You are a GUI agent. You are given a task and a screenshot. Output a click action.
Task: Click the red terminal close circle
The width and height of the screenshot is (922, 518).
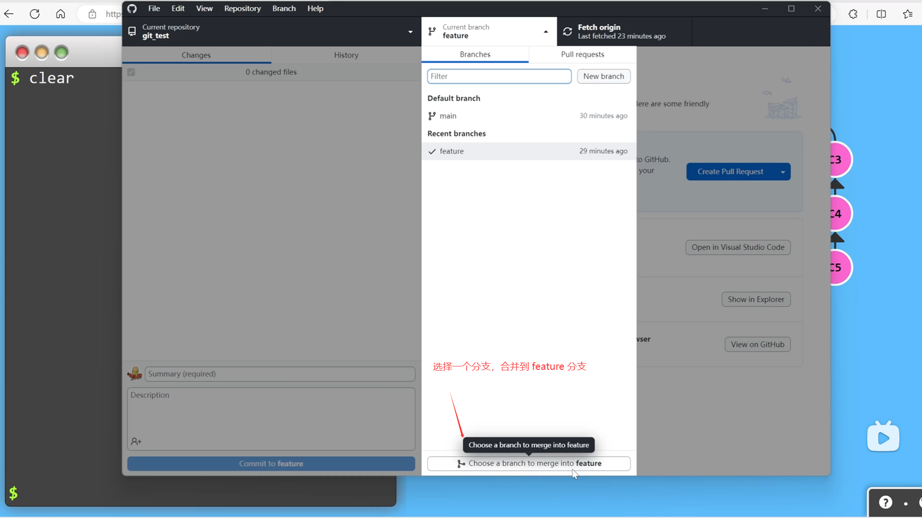click(22, 52)
